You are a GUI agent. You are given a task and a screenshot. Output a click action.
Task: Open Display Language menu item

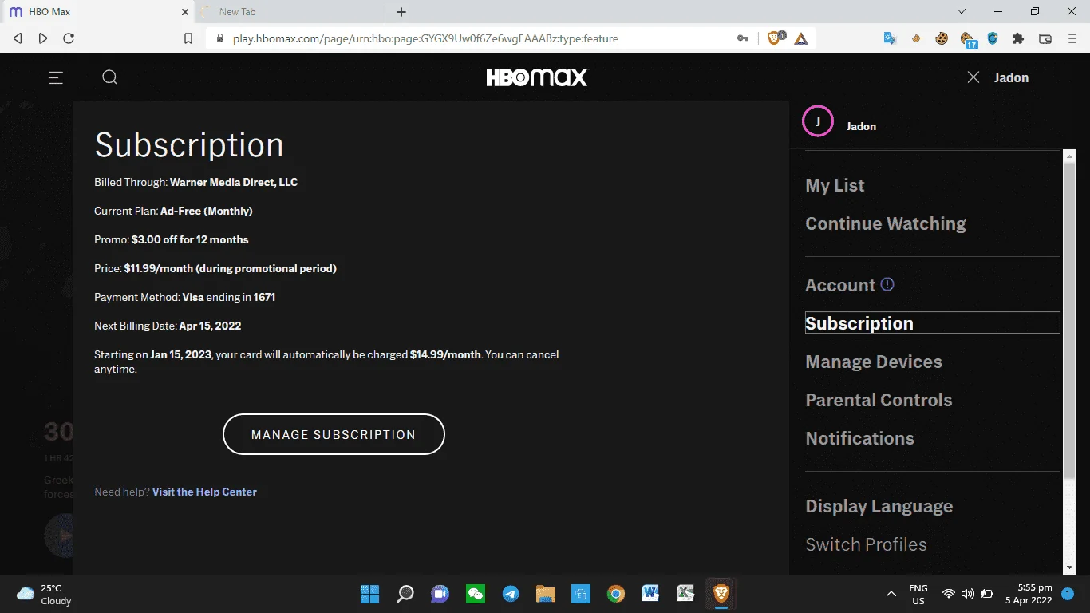click(x=879, y=506)
